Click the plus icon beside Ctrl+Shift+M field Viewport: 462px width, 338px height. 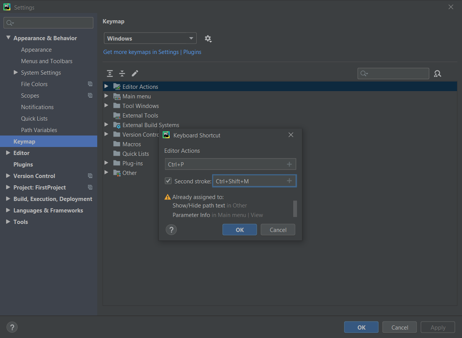click(x=289, y=181)
